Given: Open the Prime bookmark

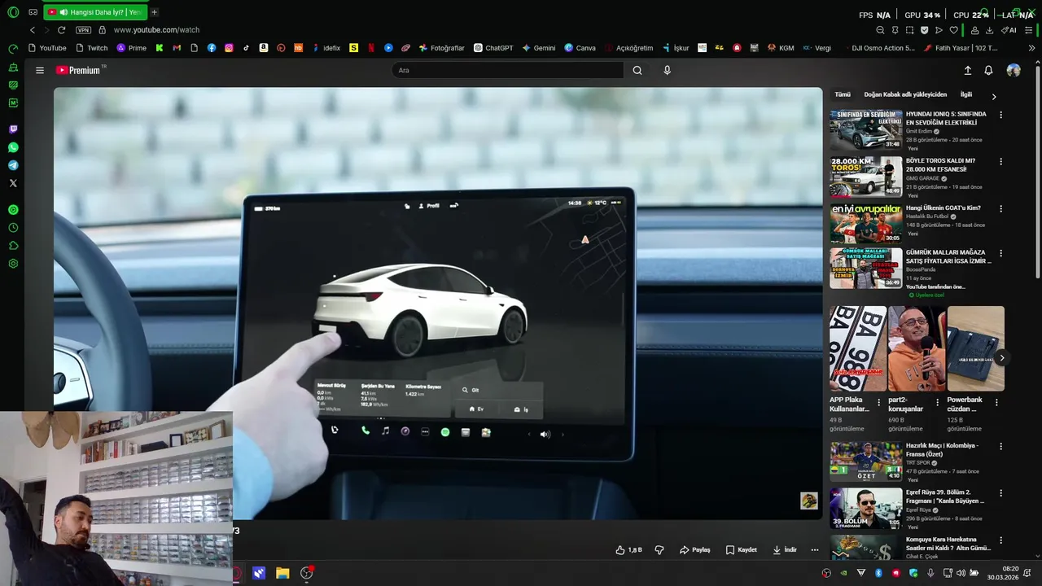Looking at the screenshot, I should pyautogui.click(x=132, y=48).
